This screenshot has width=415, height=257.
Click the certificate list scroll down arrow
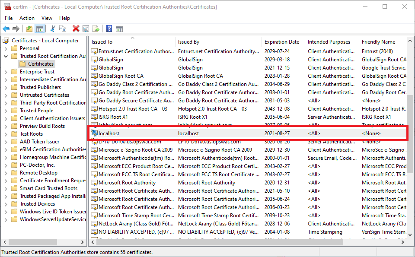(410, 235)
